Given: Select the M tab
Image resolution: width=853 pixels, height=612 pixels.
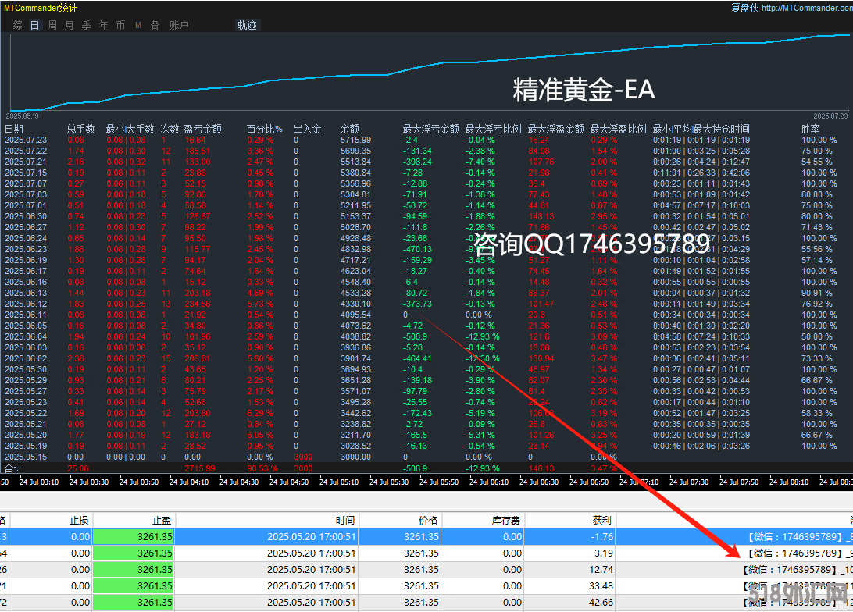Looking at the screenshot, I should click(138, 25).
